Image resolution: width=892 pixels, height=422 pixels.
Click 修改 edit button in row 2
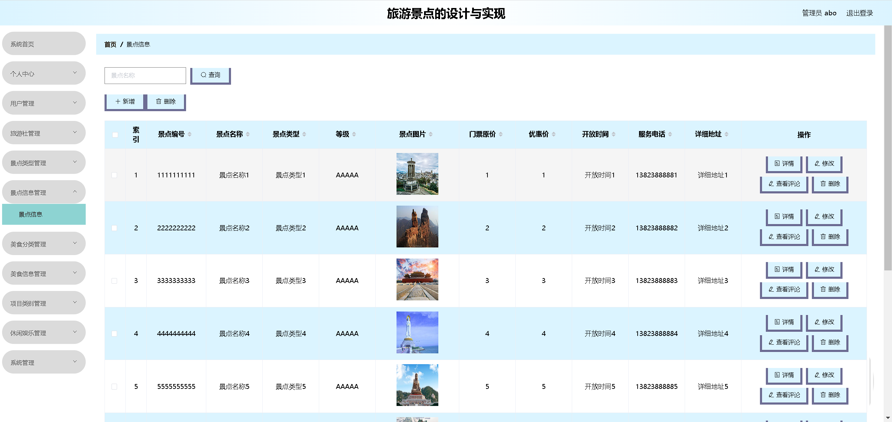click(x=824, y=216)
